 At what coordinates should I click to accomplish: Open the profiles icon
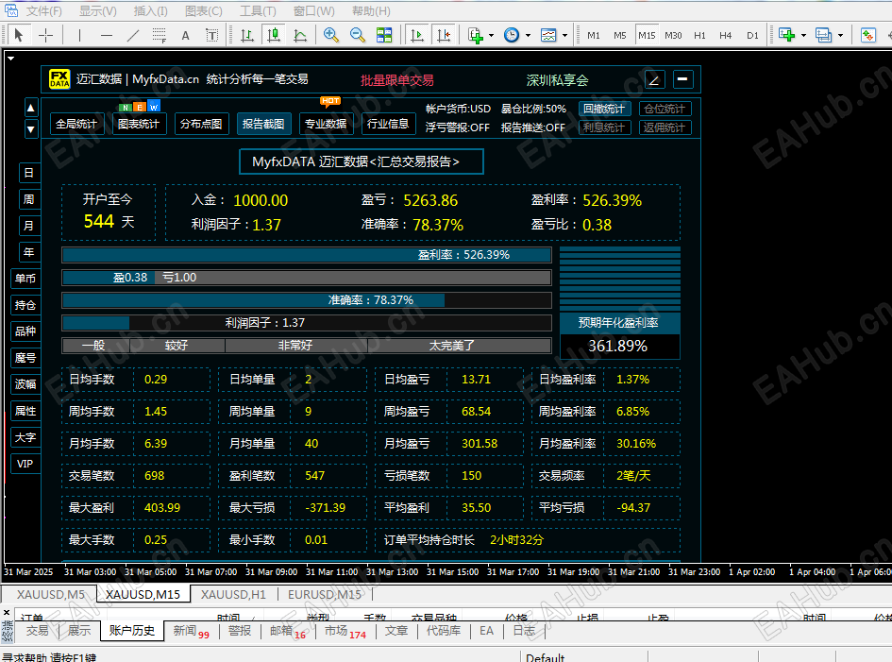[823, 35]
